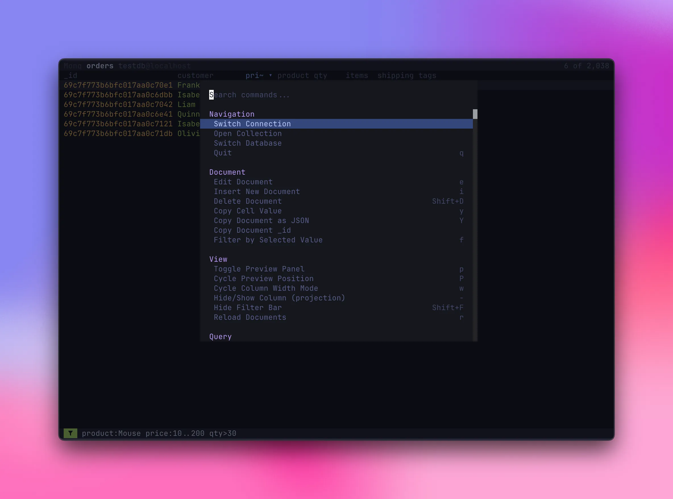The image size is (673, 499).
Task: Click the filter funnel icon in status bar
Action: tap(70, 433)
